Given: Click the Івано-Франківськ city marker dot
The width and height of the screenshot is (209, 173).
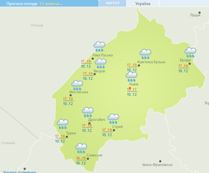Looking at the screenshot, I should coord(160,161).
